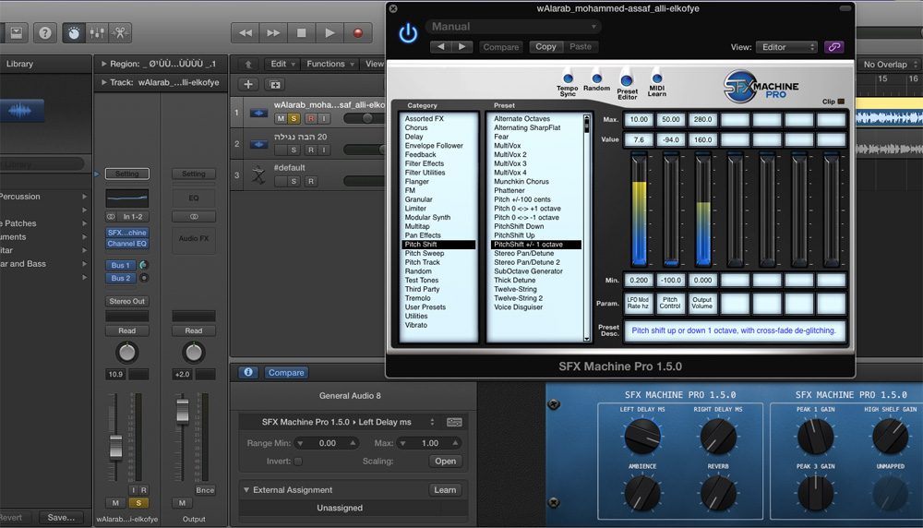923x528 pixels.
Task: Open the editors scissors icon
Action: pos(120,33)
